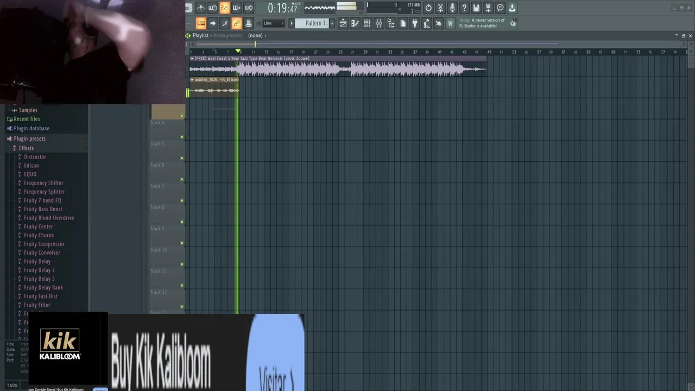Toggle the step editing icon

(x=224, y=23)
